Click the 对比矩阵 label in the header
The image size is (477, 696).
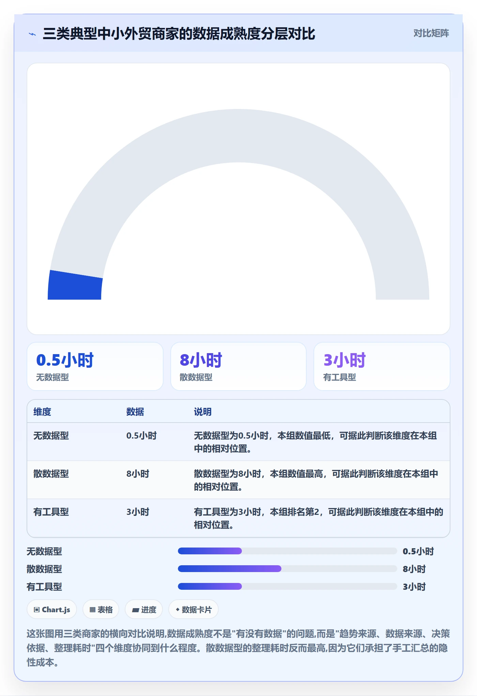click(431, 33)
